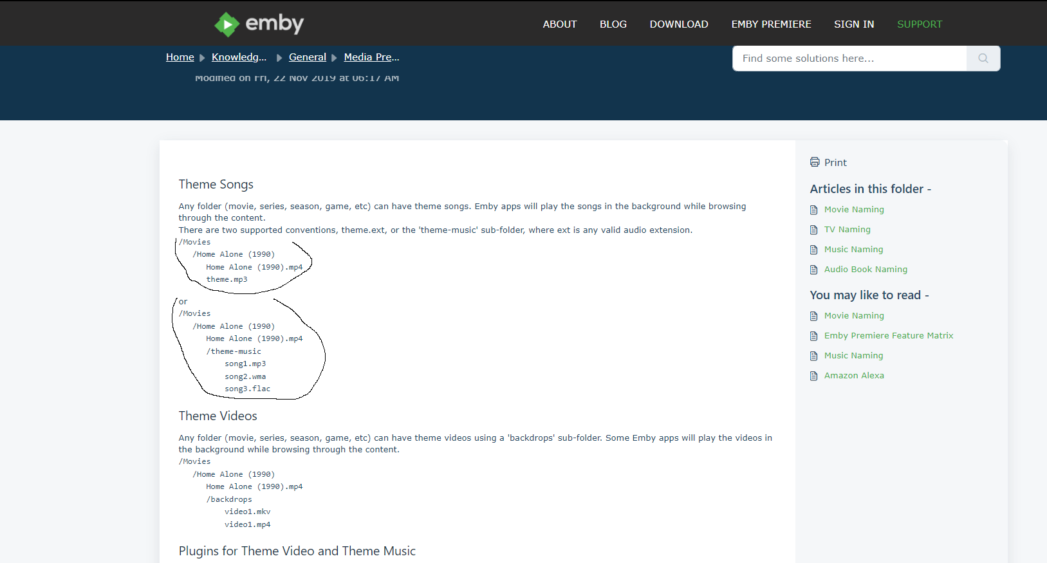Click 'Plugins for Theme Video and Theme Music' heading

coord(297,551)
